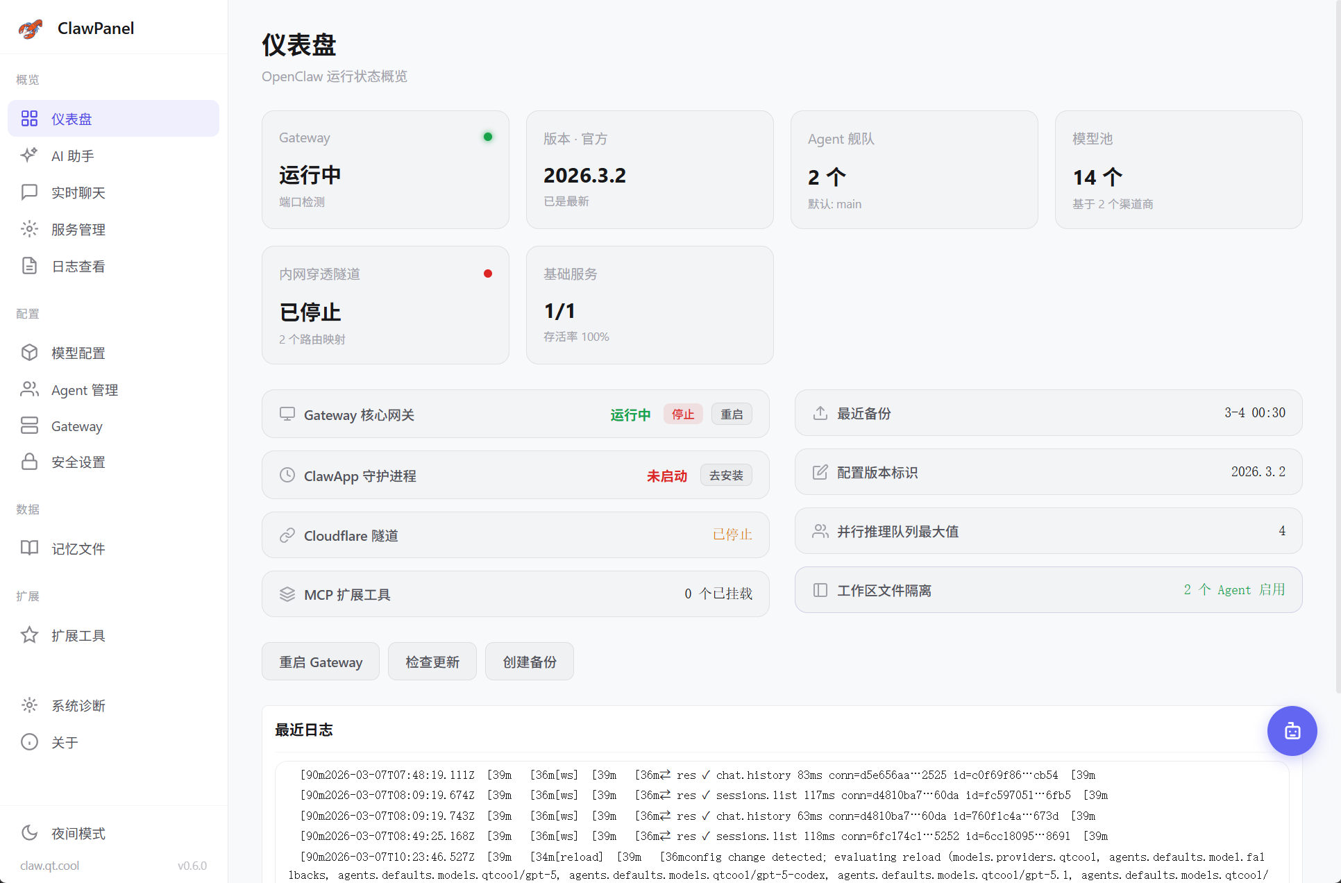Click the AI 助手 sparkle icon

point(29,155)
